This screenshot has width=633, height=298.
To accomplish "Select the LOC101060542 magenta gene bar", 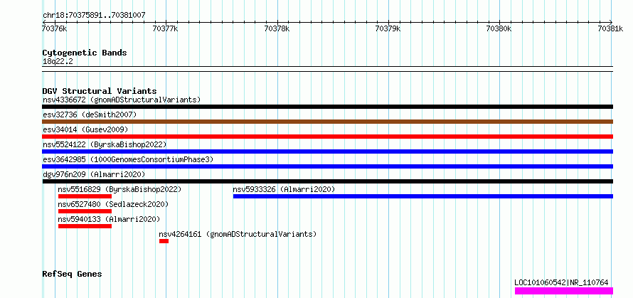I will click(563, 291).
